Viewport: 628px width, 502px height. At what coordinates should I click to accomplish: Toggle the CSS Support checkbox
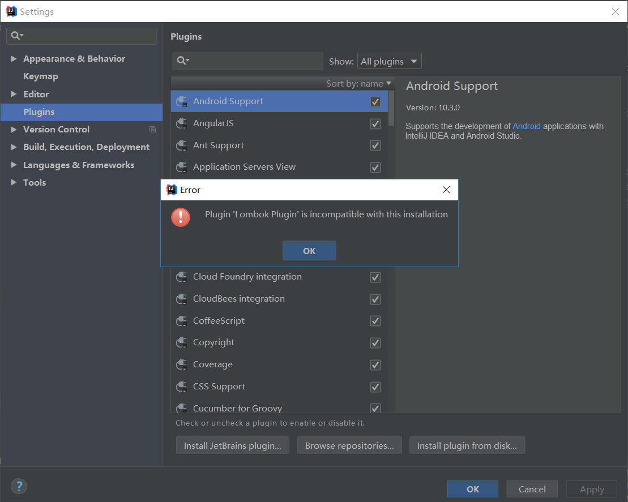point(375,387)
